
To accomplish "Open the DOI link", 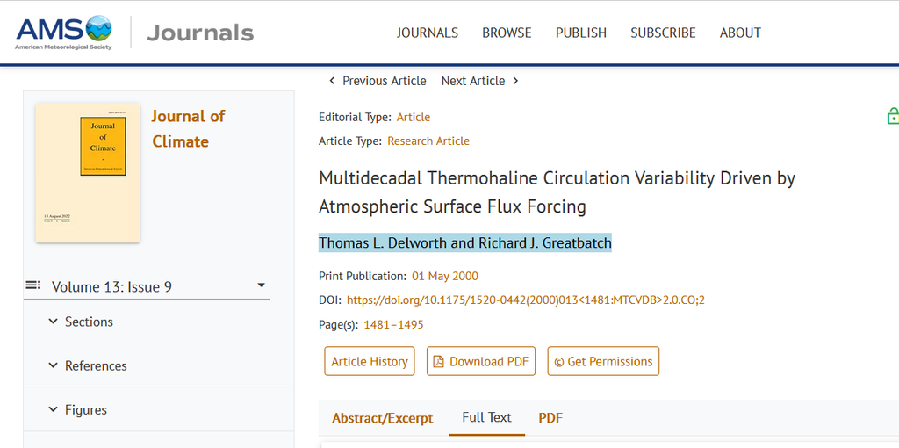I will point(526,300).
